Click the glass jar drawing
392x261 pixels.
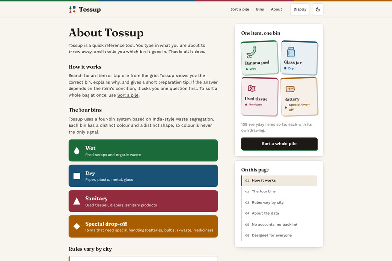[x=291, y=52]
